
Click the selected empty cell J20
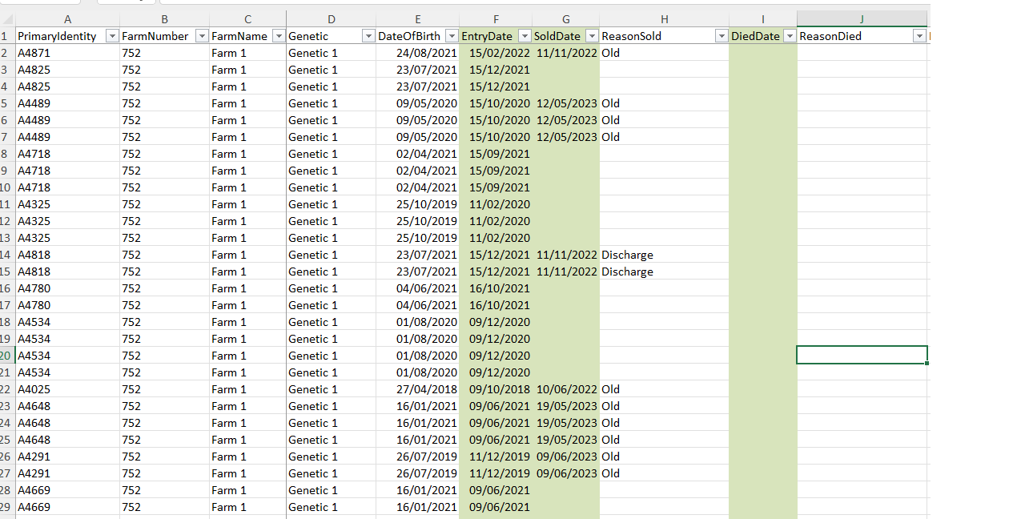[x=862, y=355]
